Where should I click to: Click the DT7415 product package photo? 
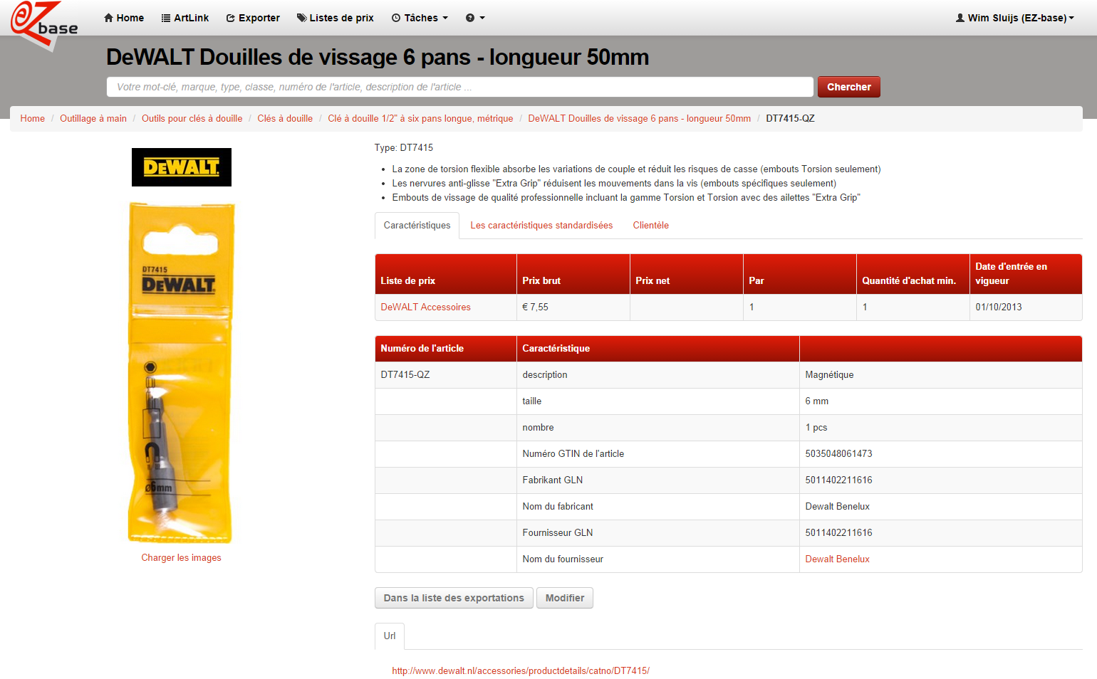click(181, 372)
